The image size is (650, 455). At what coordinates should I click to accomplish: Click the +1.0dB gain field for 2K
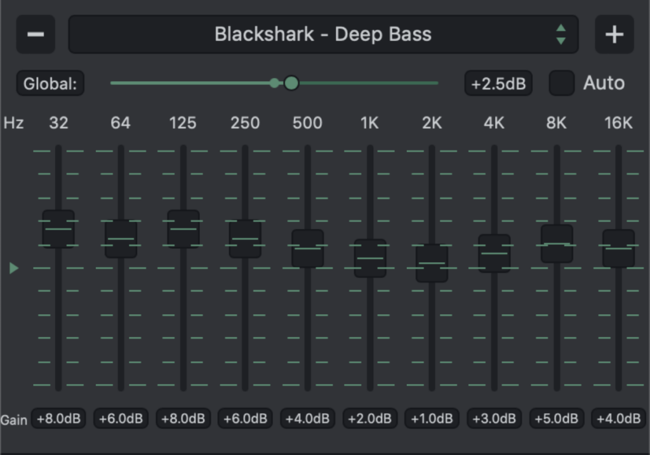432,419
